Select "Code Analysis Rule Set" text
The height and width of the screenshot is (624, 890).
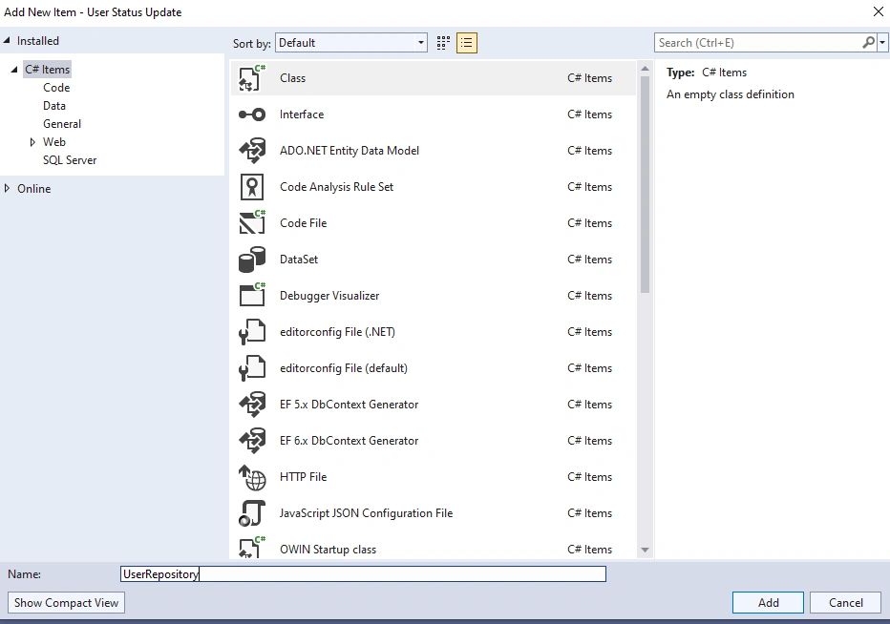(x=336, y=187)
